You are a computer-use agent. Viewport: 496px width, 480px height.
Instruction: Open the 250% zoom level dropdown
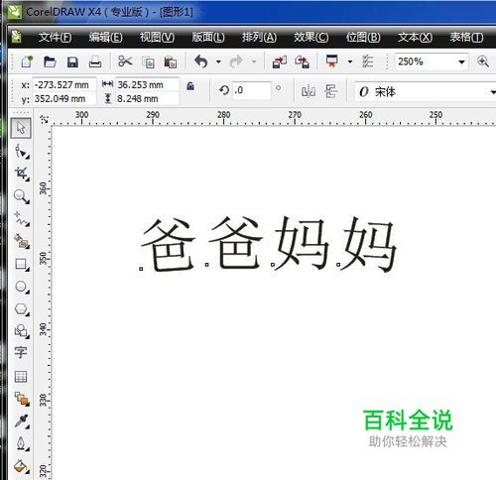click(x=461, y=61)
